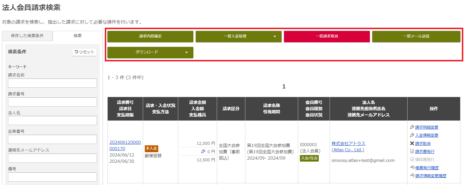The image size is (465, 185).
Task: Click the email smoosy.atlas+test@gmail.com
Action: point(363,160)
